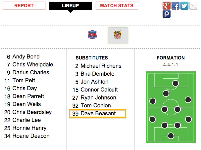Select Chris Whelpdale in the lineup

[x=32, y=64]
